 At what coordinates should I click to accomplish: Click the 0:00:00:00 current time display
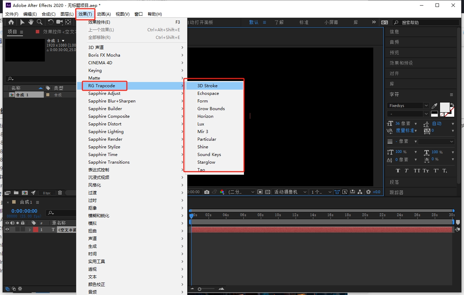tap(24, 211)
